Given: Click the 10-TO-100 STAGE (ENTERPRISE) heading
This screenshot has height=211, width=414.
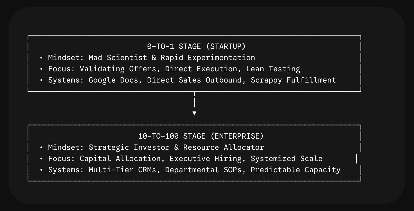Looking at the screenshot, I should (201, 136).
